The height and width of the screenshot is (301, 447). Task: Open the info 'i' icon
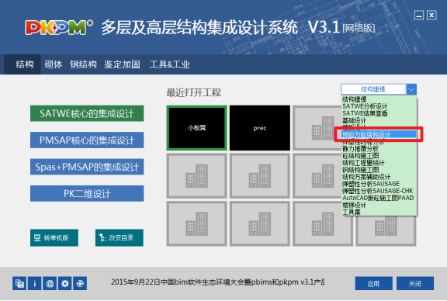pos(35,283)
